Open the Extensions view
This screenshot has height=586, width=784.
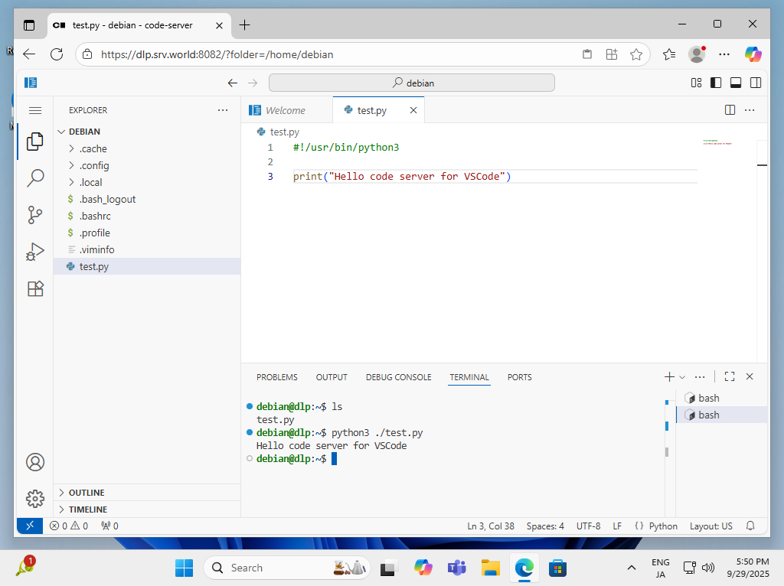35,288
